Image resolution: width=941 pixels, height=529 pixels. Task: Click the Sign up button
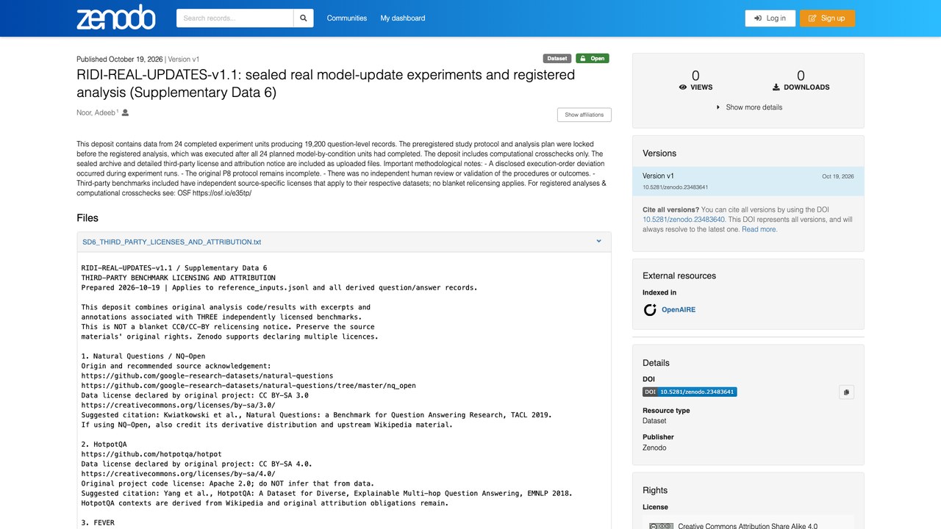click(827, 18)
